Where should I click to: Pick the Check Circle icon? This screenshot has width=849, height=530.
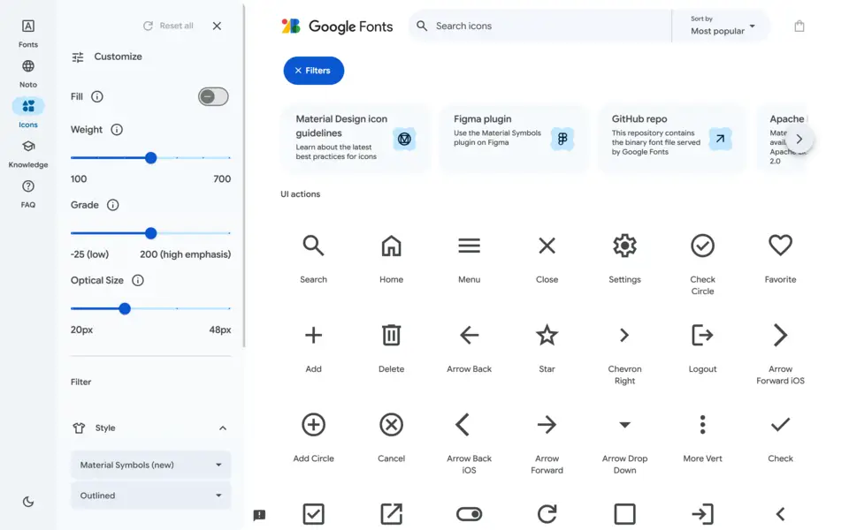[x=702, y=246]
